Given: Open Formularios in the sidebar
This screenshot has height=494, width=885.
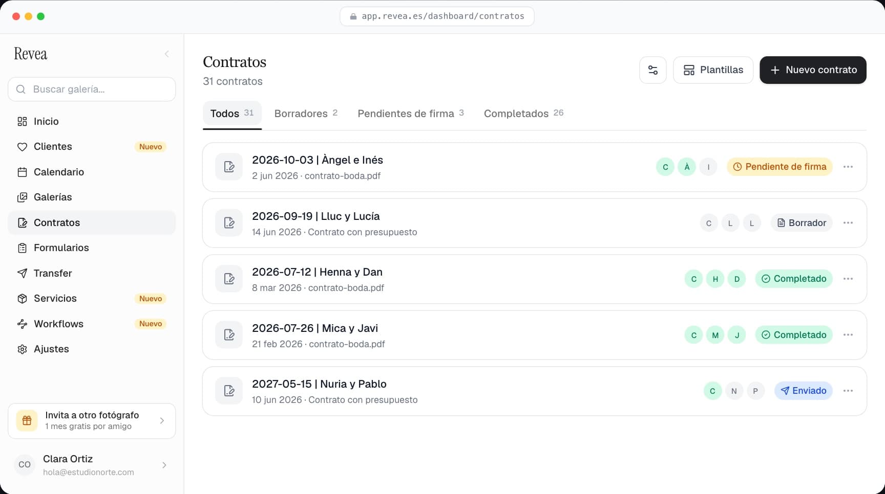Looking at the screenshot, I should tap(92, 248).
